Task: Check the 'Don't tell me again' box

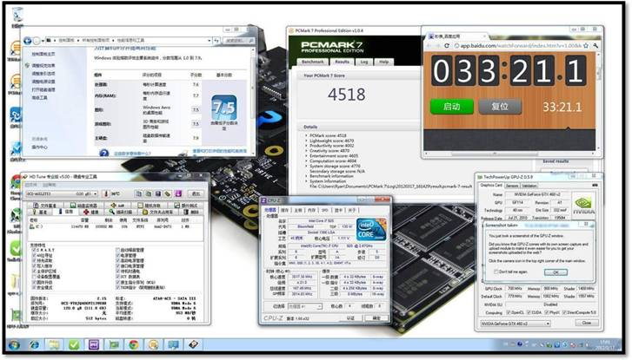Action: pyautogui.click(x=496, y=272)
